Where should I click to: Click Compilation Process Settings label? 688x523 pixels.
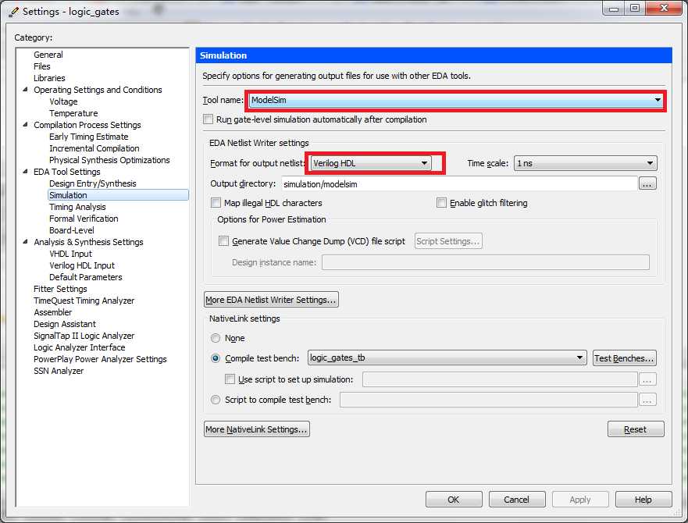pyautogui.click(x=87, y=125)
